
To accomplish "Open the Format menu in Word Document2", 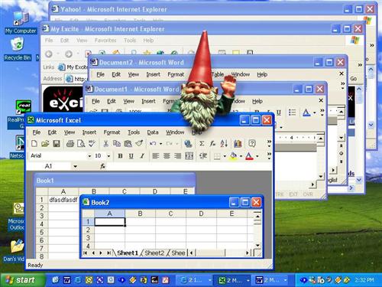I will pos(176,74).
